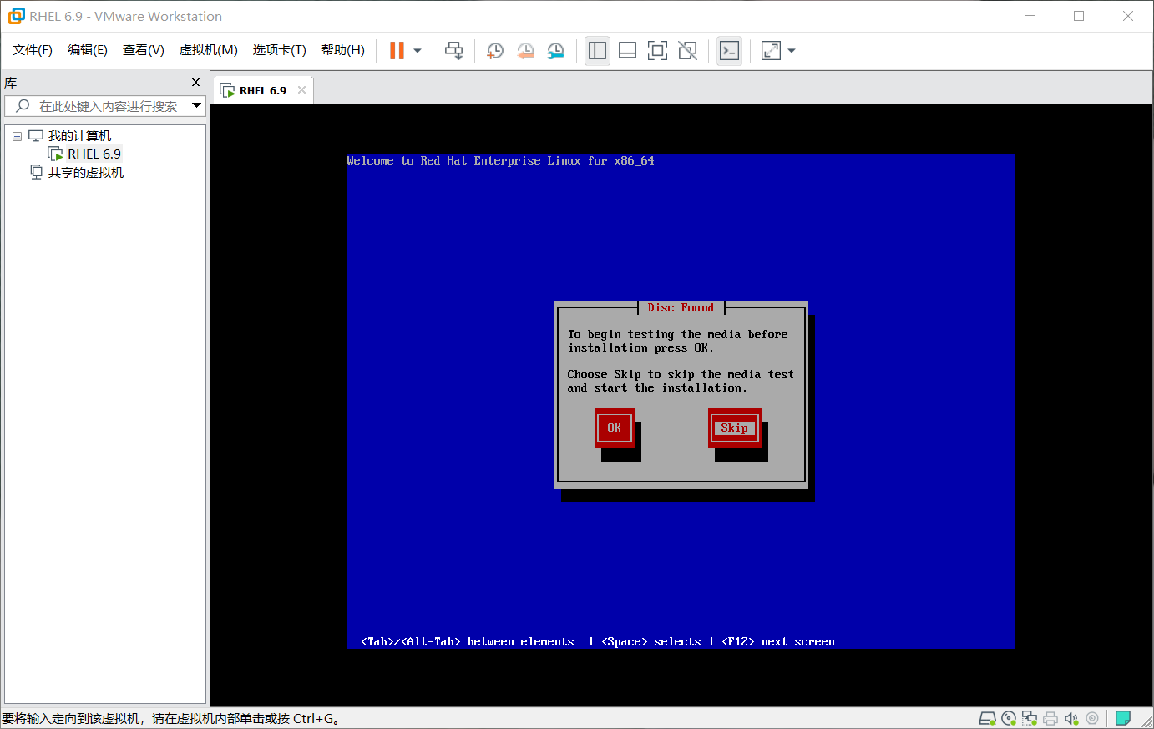
Task: Click OK in the Disc Found dialog
Action: tap(614, 428)
